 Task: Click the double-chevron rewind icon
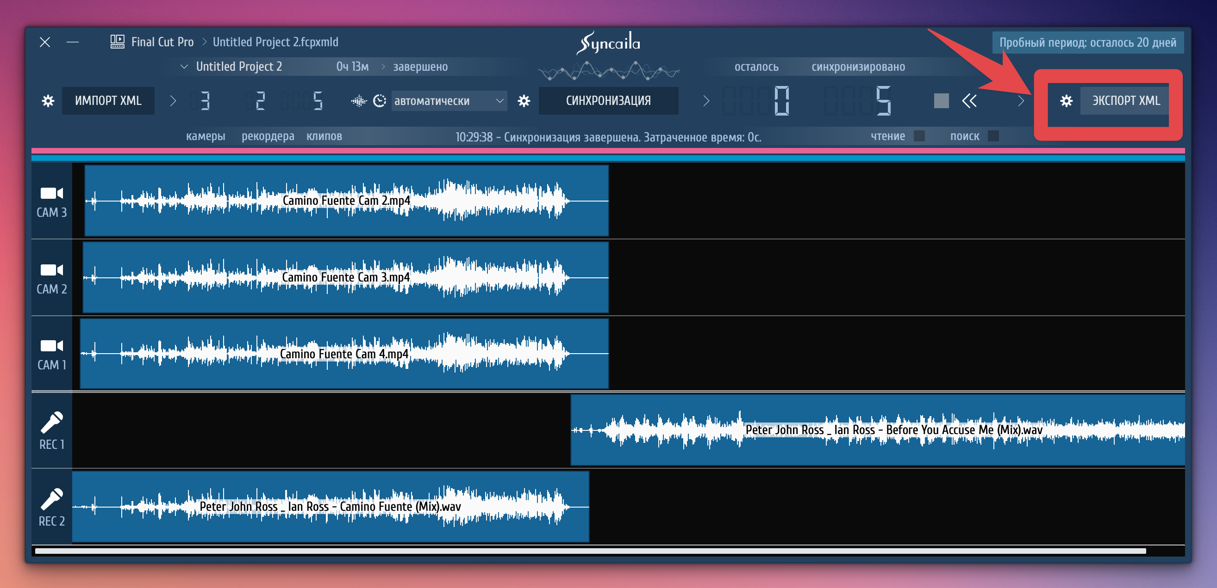click(969, 100)
